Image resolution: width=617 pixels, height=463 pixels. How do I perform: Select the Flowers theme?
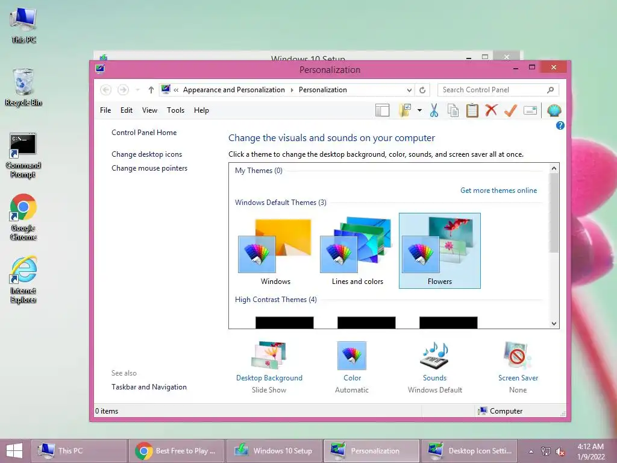click(x=439, y=251)
